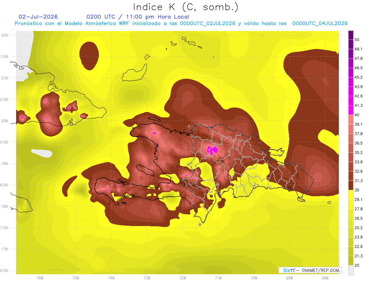365x282 pixels.
Task: Select the legend value "35.2"
Action: pos(359,152)
